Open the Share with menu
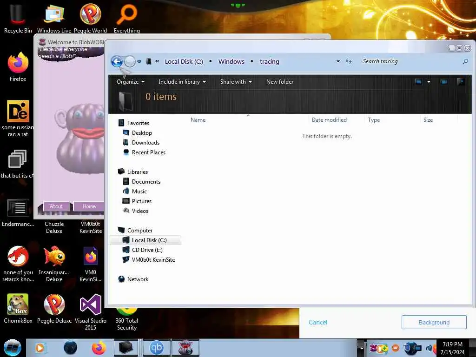Screen dimensions: 476x357 click(x=236, y=82)
